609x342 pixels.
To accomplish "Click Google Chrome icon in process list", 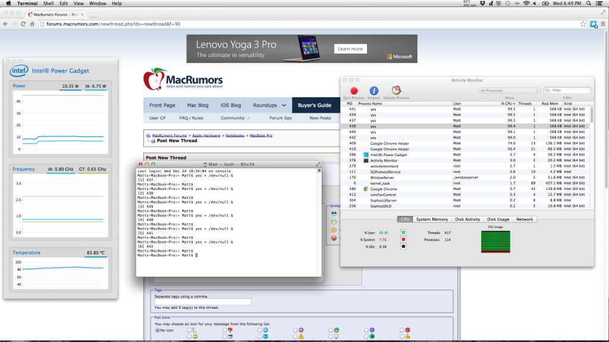I will pos(366,189).
